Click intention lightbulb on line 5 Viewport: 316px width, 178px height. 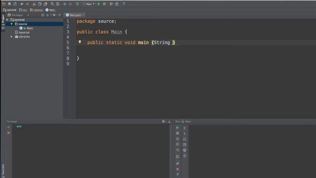point(80,42)
